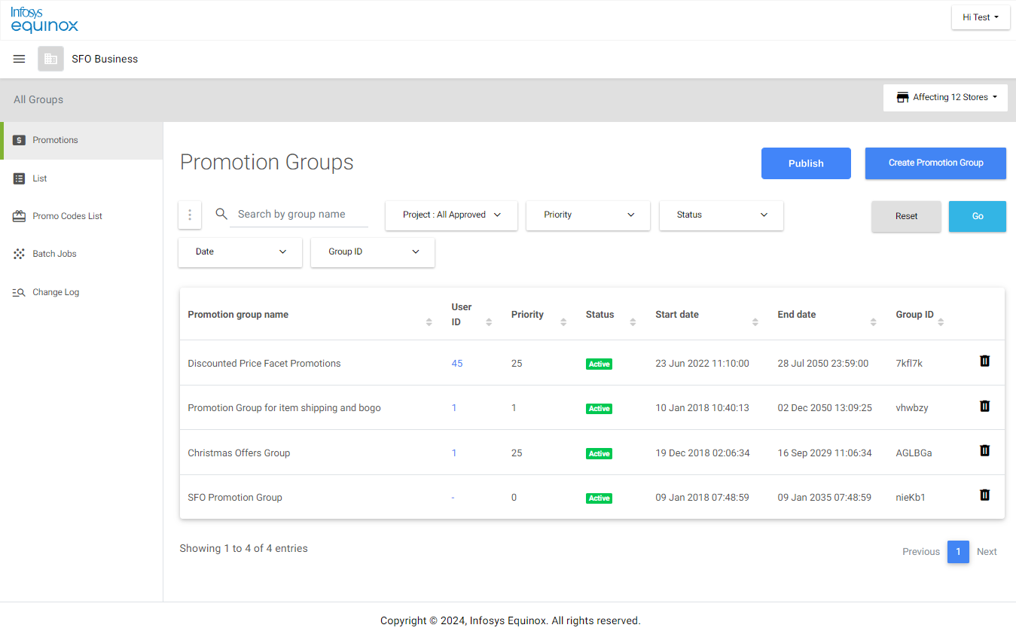Image resolution: width=1016 pixels, height=640 pixels.
Task: Open the Hi Test user menu
Action: tap(981, 17)
